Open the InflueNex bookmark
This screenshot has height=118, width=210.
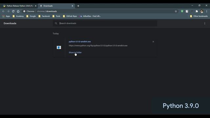(x=90, y=16)
